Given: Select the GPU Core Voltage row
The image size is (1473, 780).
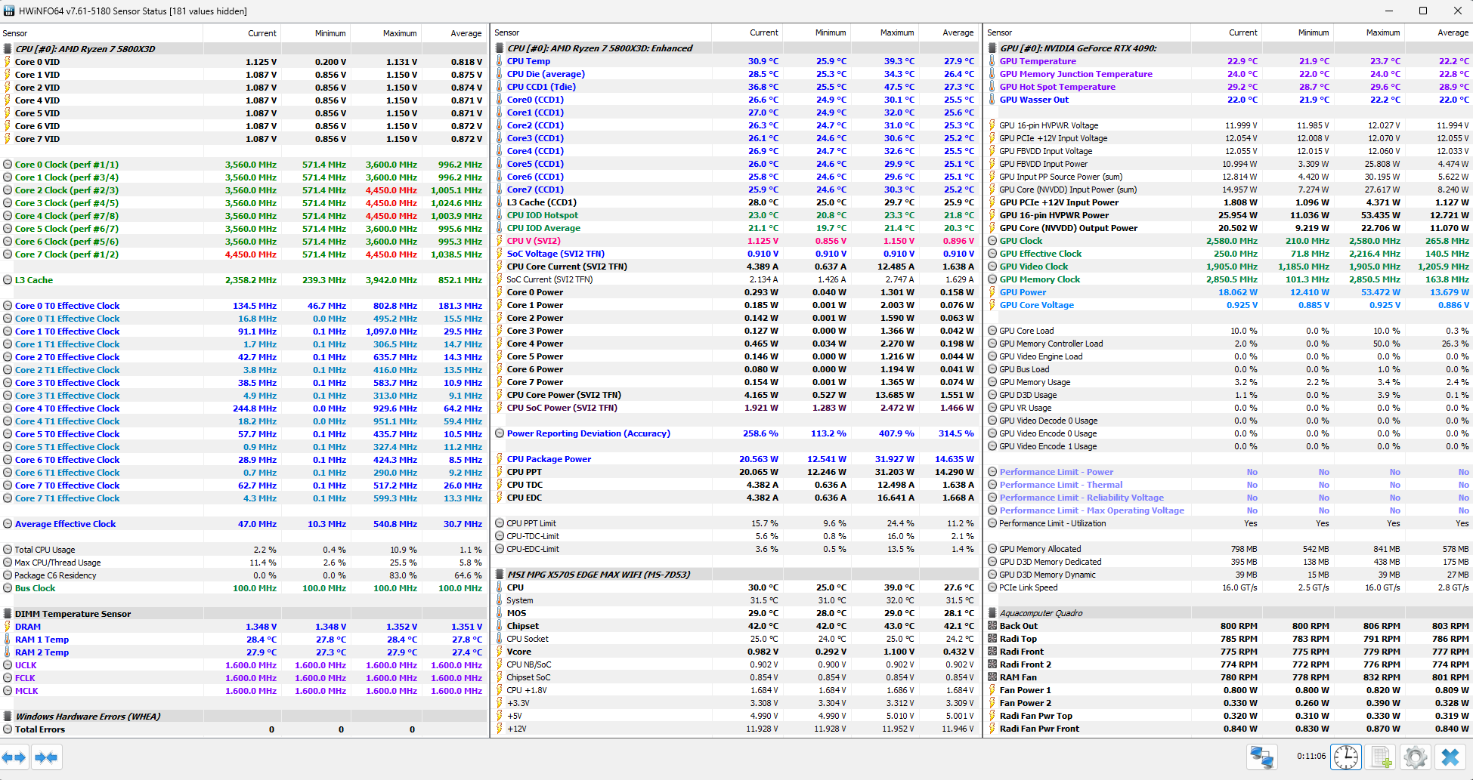Looking at the screenshot, I should tap(1229, 305).
